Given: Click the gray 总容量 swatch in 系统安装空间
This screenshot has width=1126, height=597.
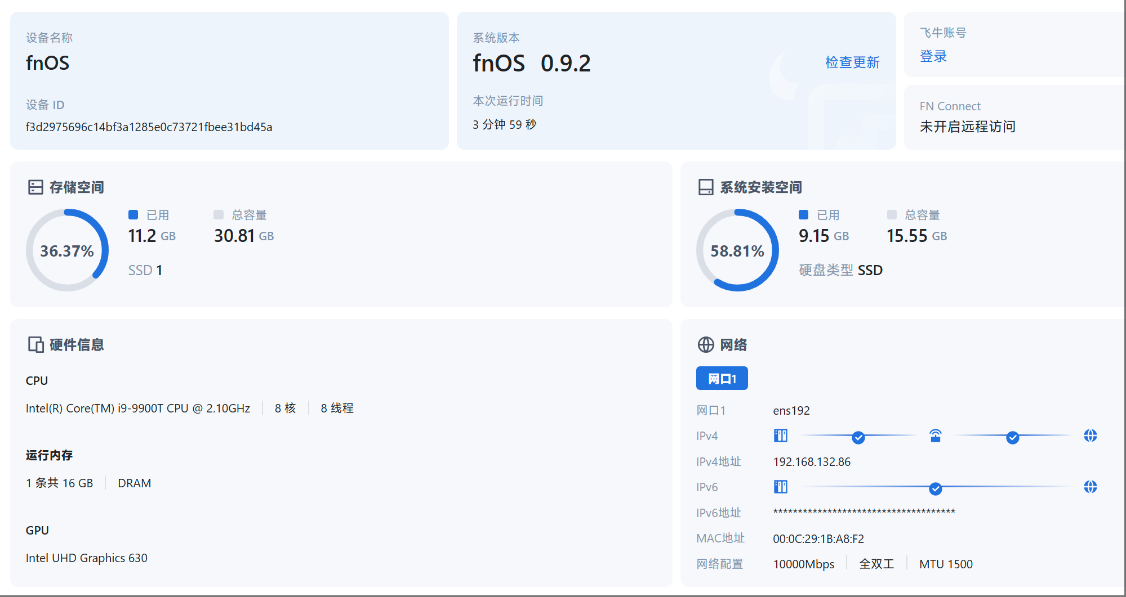Looking at the screenshot, I should (892, 214).
